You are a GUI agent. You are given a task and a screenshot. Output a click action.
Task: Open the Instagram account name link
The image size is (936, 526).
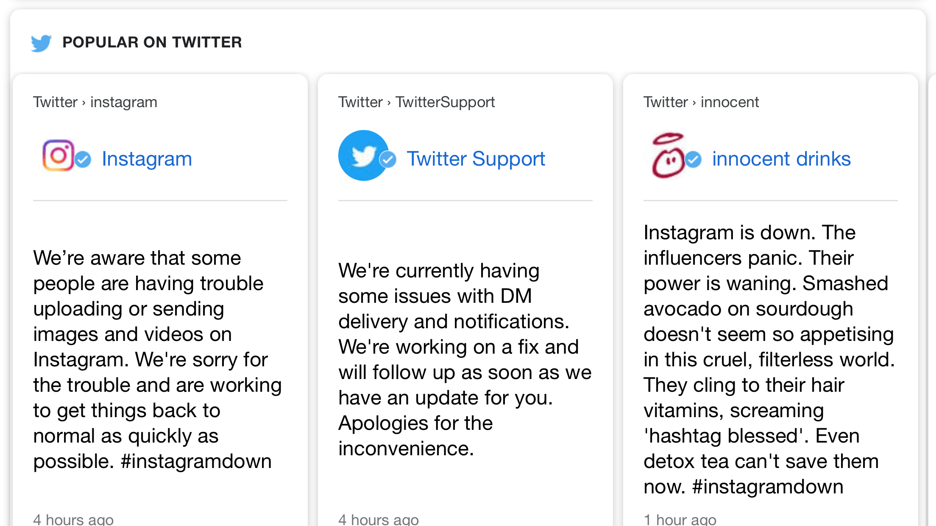point(147,159)
